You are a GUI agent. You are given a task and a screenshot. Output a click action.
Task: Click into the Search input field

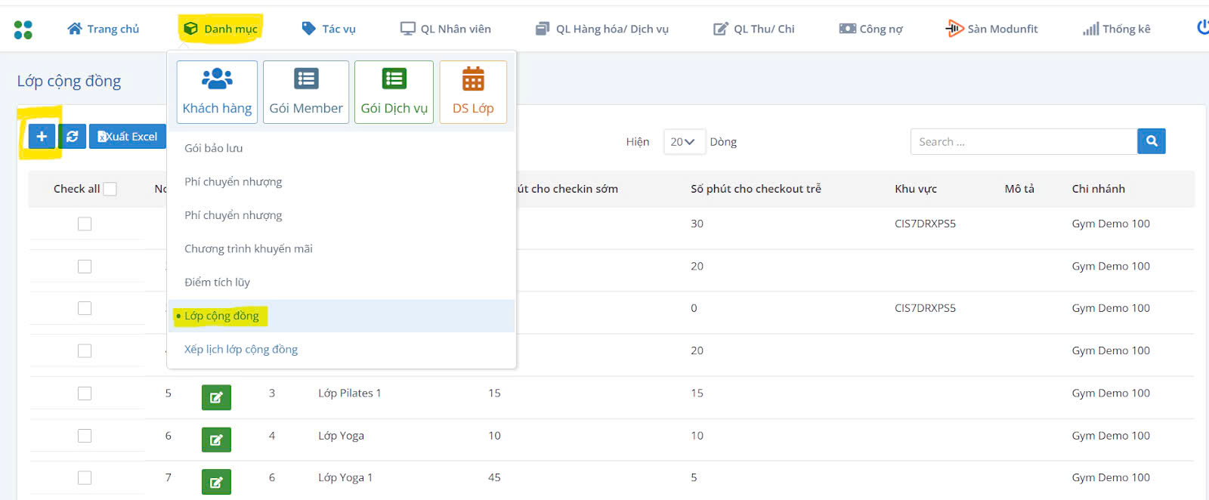[x=1023, y=142]
